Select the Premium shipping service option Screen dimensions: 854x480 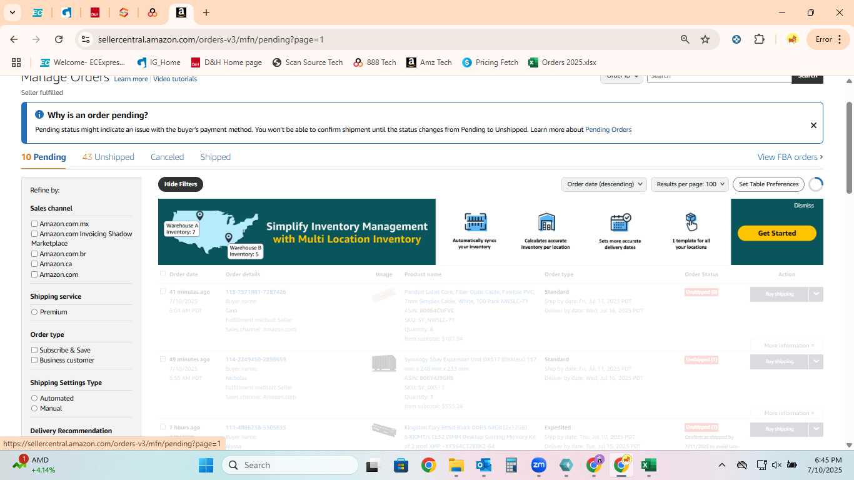tap(34, 312)
